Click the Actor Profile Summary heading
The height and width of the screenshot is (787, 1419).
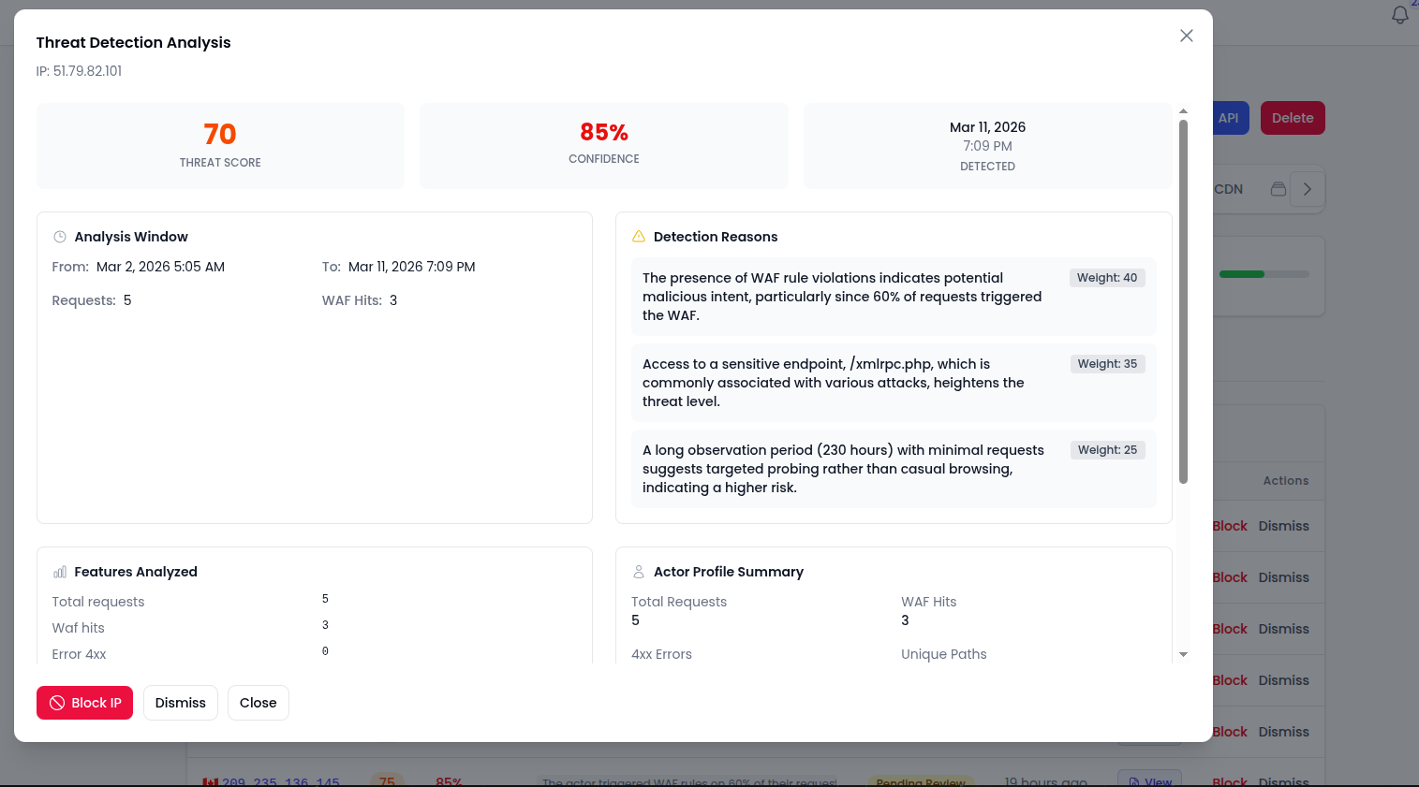(729, 572)
